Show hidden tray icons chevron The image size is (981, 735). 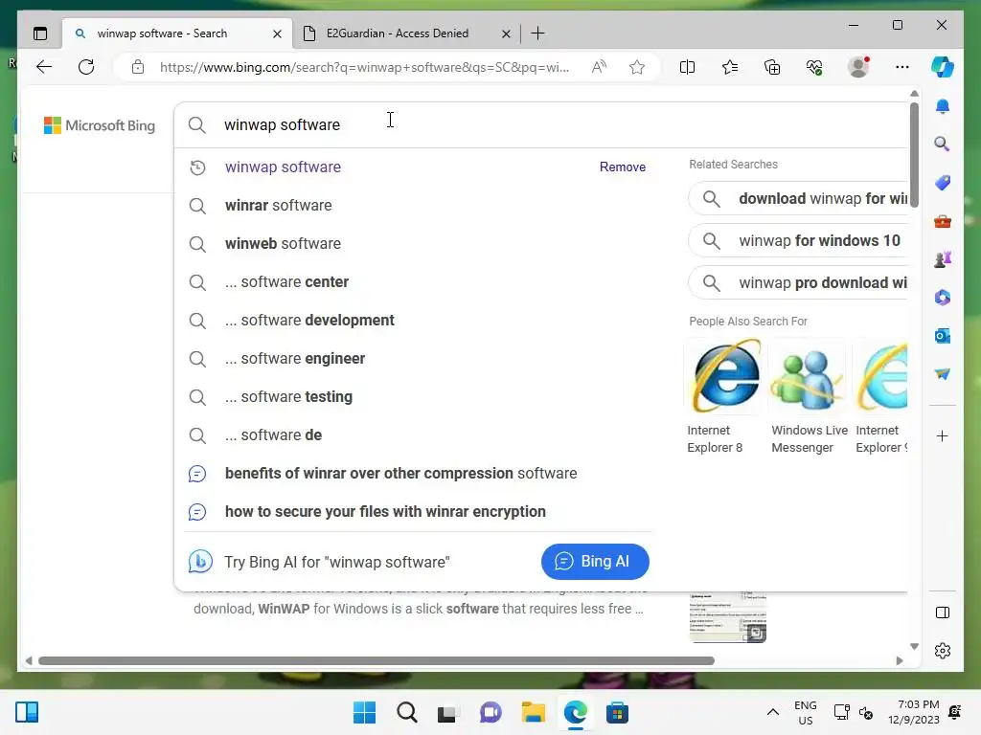tap(773, 712)
